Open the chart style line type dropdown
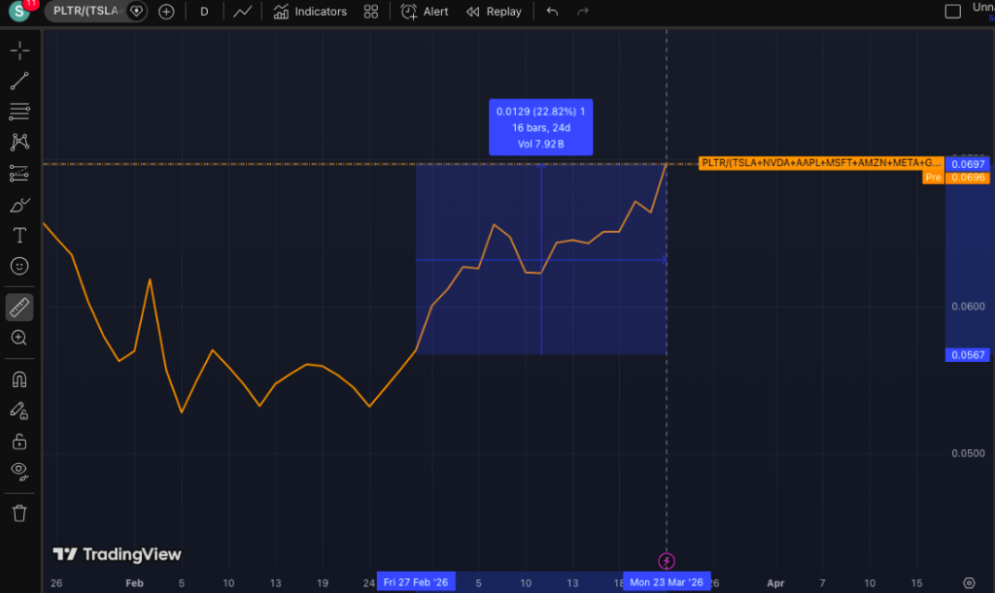This screenshot has width=995, height=593. pyautogui.click(x=244, y=12)
